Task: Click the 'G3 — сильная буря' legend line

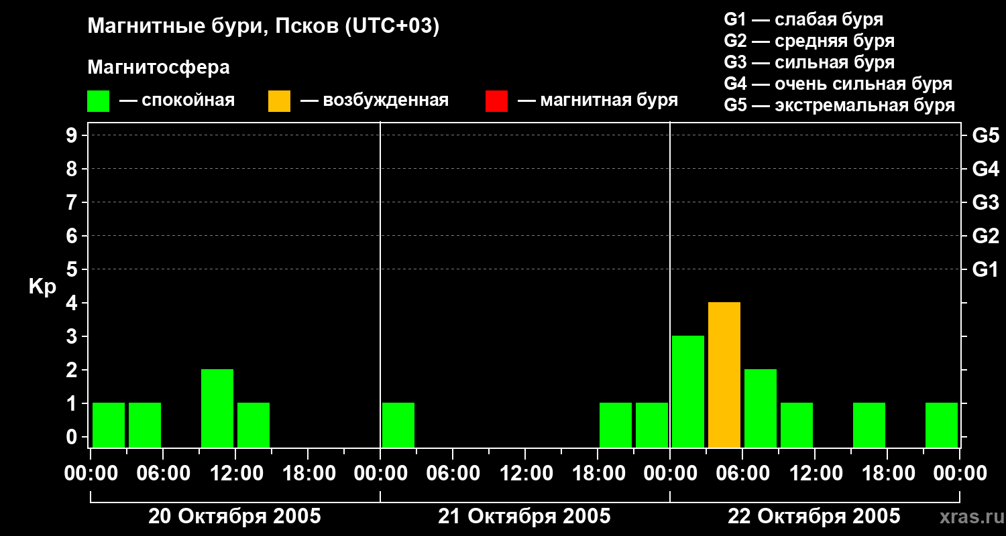Action: pos(809,62)
